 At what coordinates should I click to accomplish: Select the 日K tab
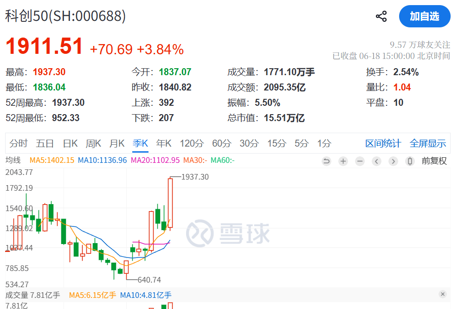tap(70, 143)
